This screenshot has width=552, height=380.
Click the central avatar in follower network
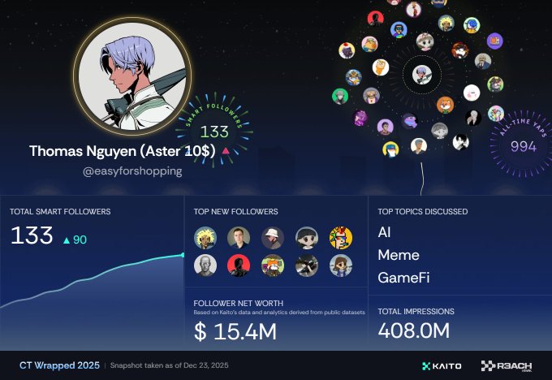[x=422, y=75]
